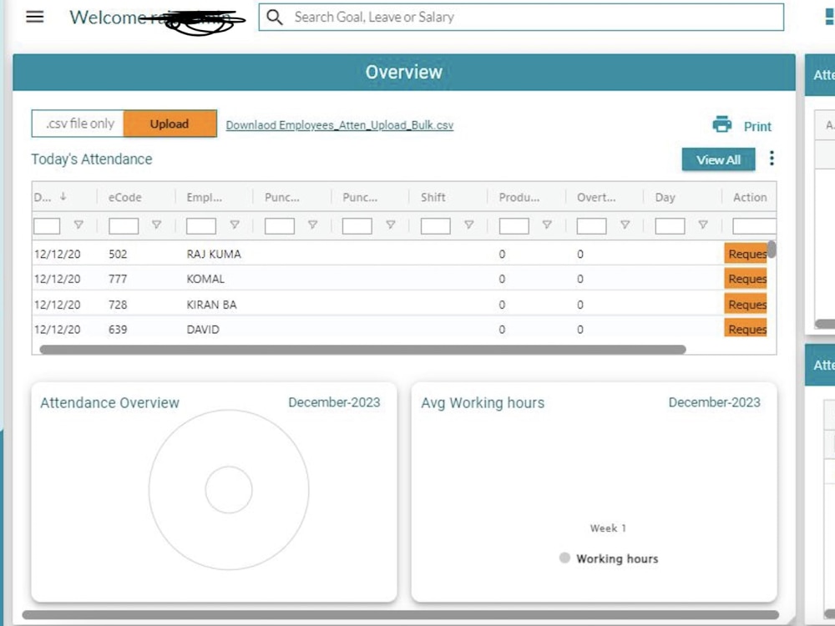The height and width of the screenshot is (626, 835).
Task: Toggle Working hours legend marker
Action: click(564, 558)
